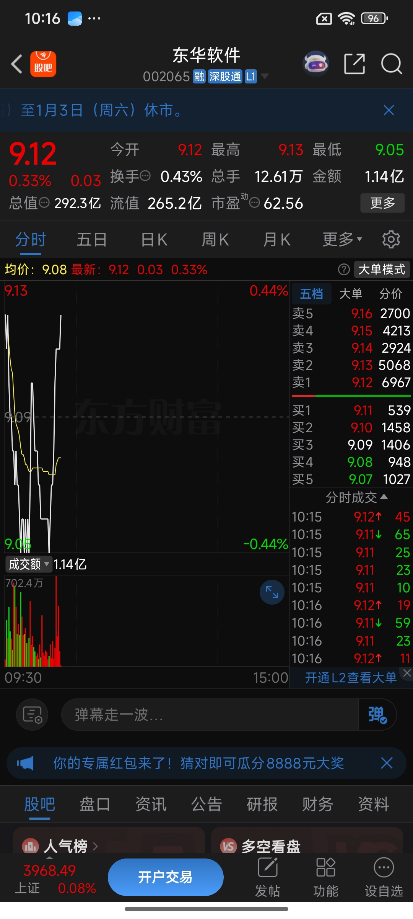Tap the 10:16 9.12 11 trade row
The image size is (413, 919).
tap(351, 659)
